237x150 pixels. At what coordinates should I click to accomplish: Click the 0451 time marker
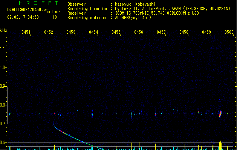(26, 32)
